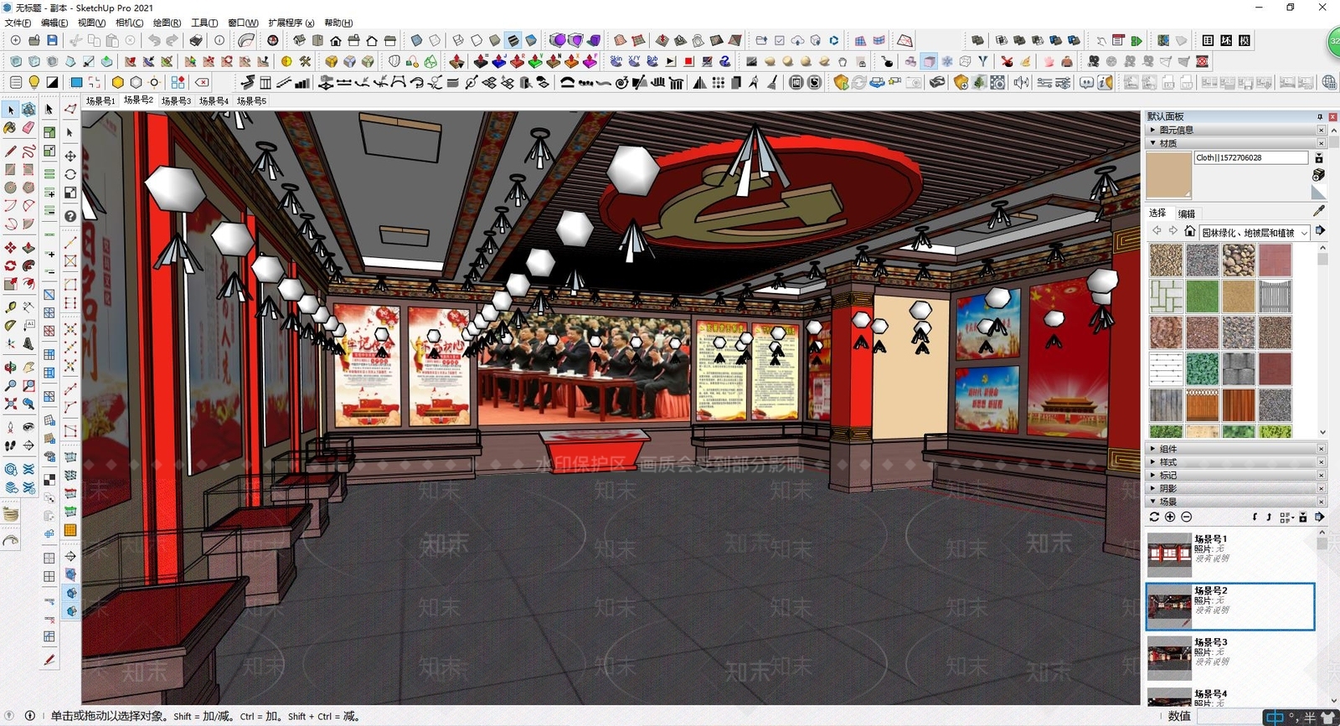This screenshot has height=726, width=1340.
Task: Click the yellow light bulb icon
Action: [33, 82]
